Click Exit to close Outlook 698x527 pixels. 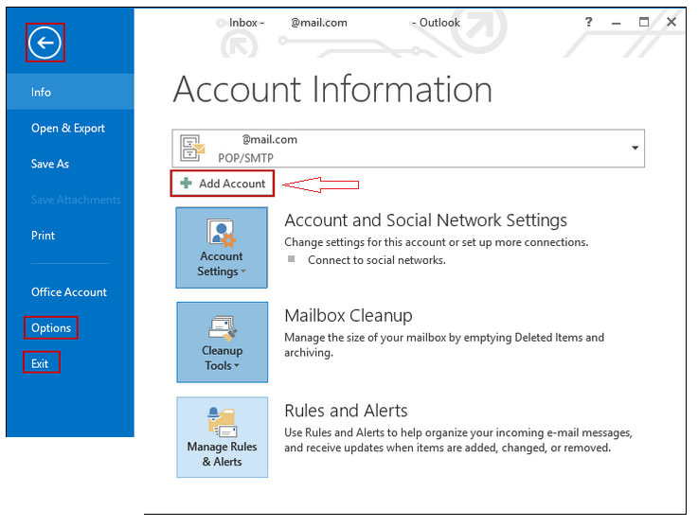(x=40, y=363)
